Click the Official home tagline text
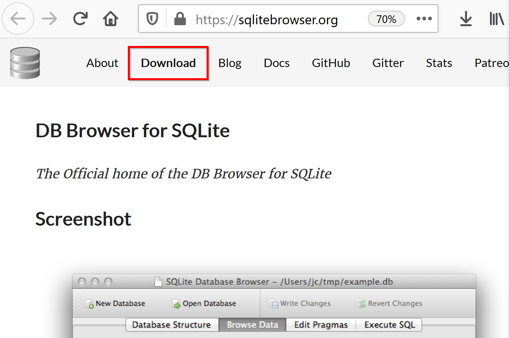 click(x=184, y=174)
